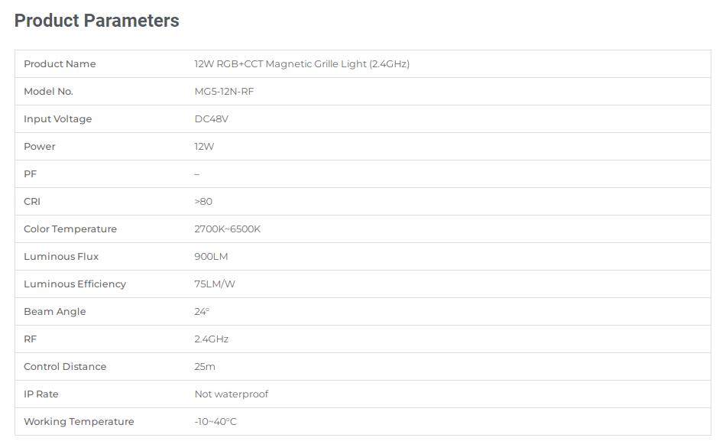Screen dimensions: 716x441
Task: Click the Product Parameters heading
Action: pyautogui.click(x=97, y=21)
